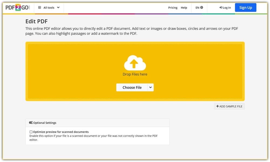Expand the Choose File options chevron
270x162 pixels.
150,87
